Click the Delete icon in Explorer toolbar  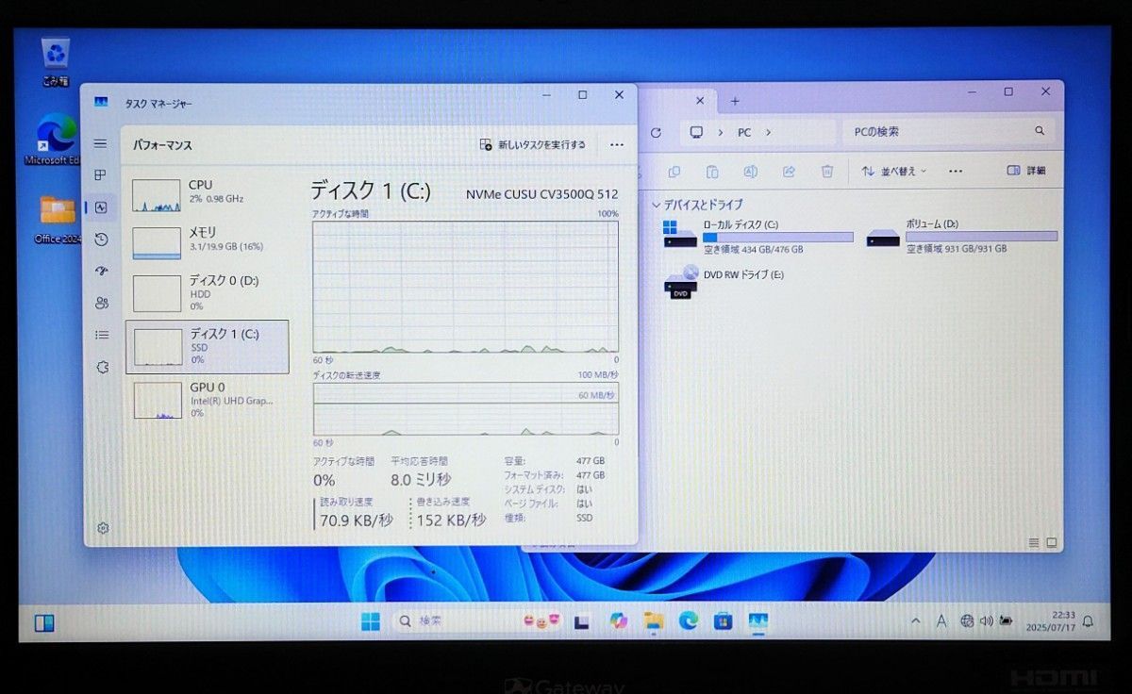point(828,172)
